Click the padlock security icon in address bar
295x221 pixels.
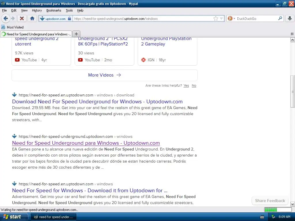click(x=69, y=18)
